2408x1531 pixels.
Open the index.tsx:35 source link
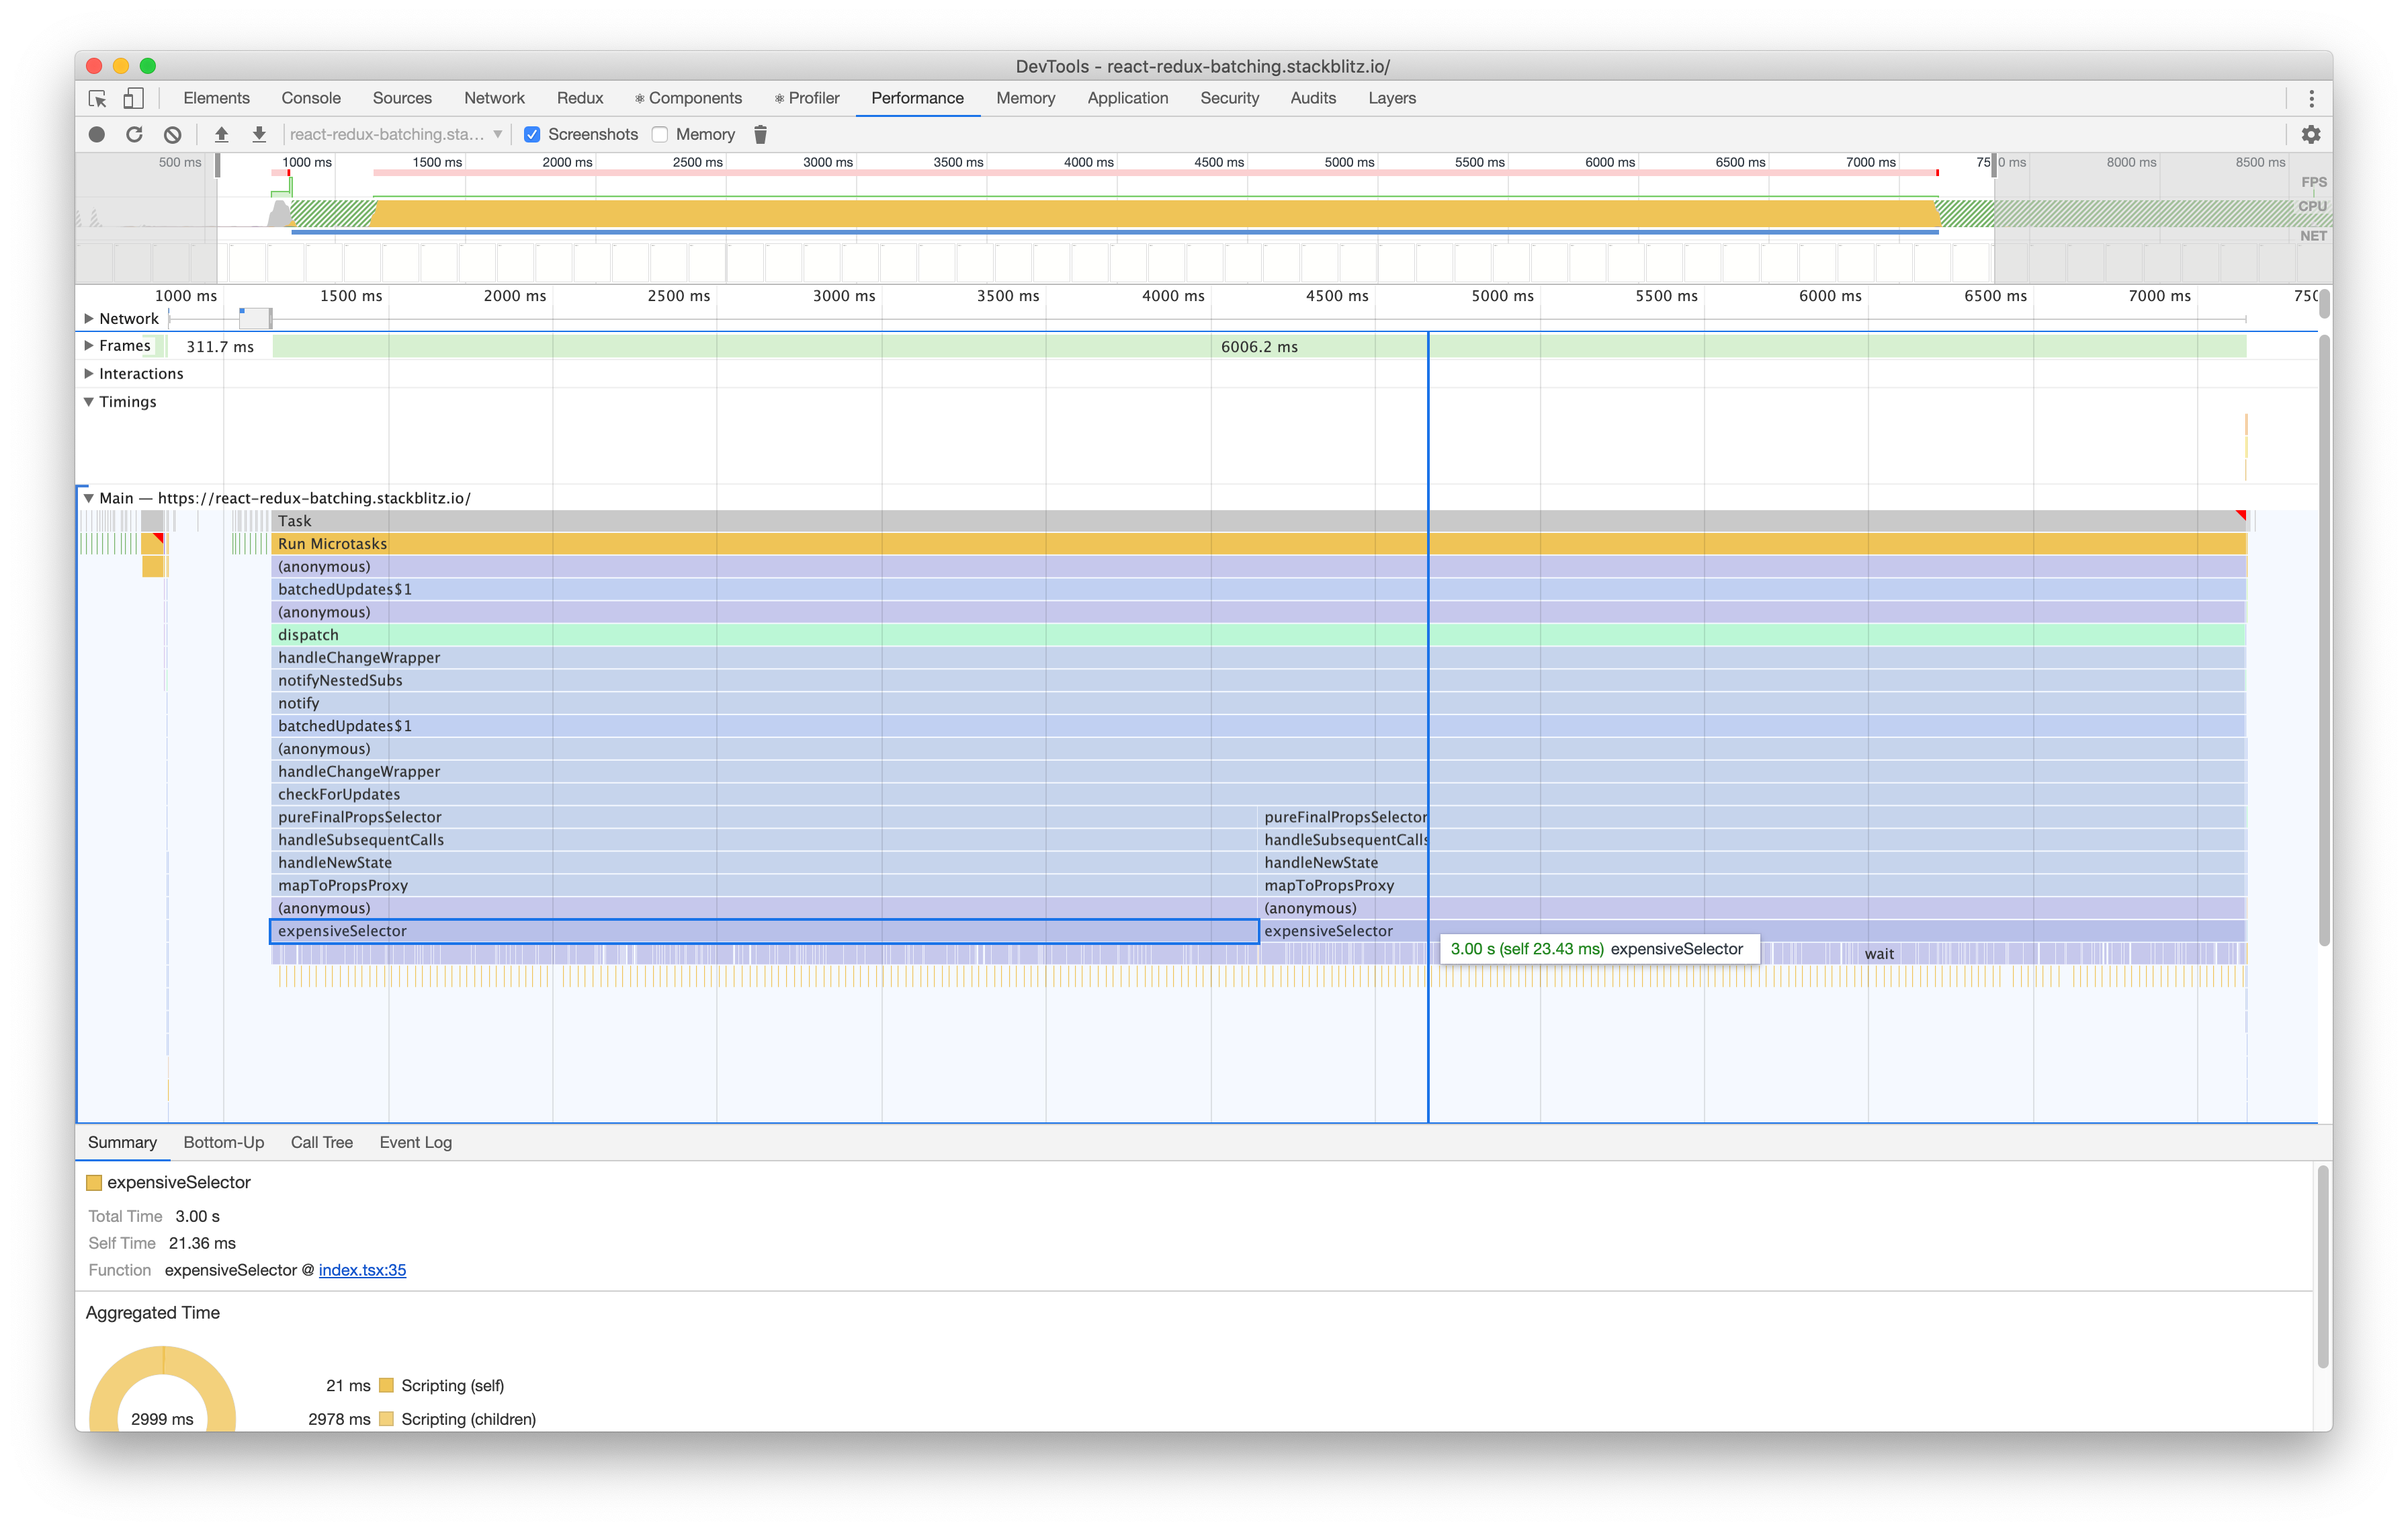(361, 1270)
